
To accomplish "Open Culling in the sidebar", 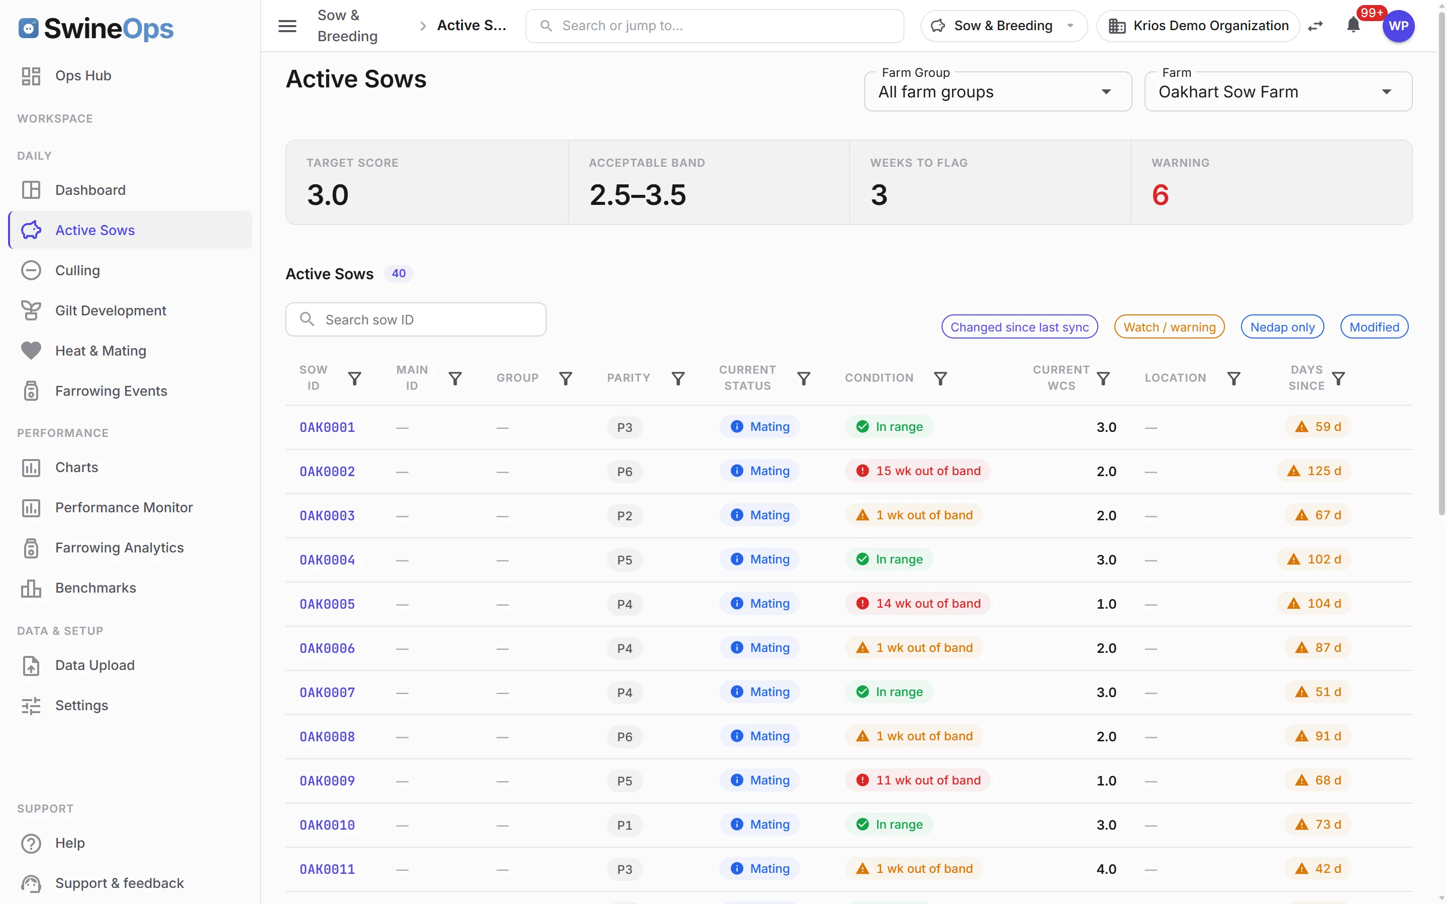I will click(130, 270).
